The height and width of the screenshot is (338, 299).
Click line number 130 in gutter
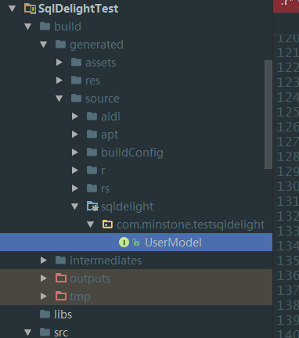pos(287,186)
